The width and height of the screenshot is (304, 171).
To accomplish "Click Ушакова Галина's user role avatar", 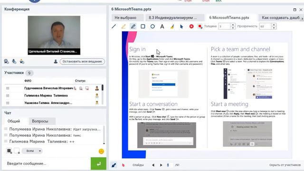I will (97, 103).
